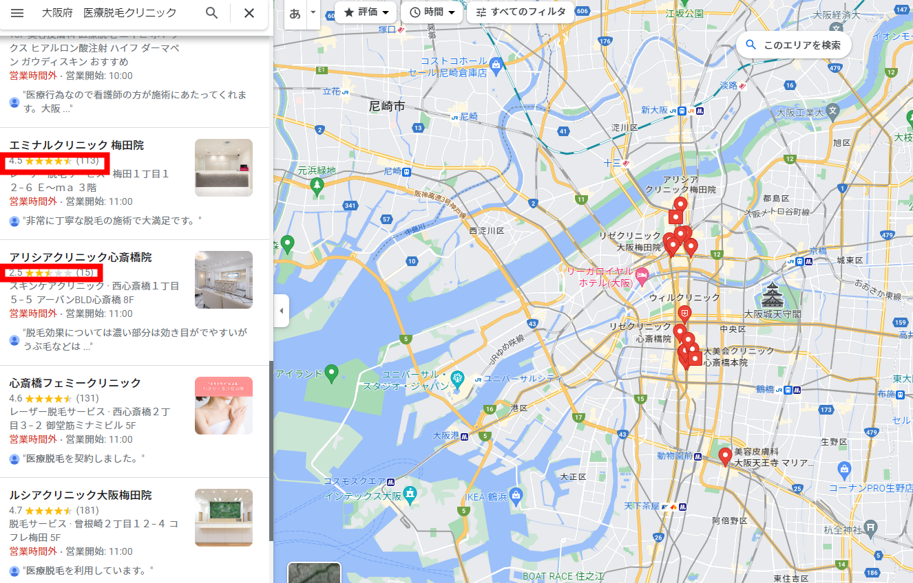Image resolution: width=913 pixels, height=583 pixels.
Task: Click the user avatar by 医療脱毛を契約しました review
Action: click(14, 459)
